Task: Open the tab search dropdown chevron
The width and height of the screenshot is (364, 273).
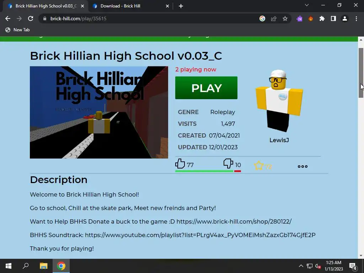Action: (x=307, y=5)
